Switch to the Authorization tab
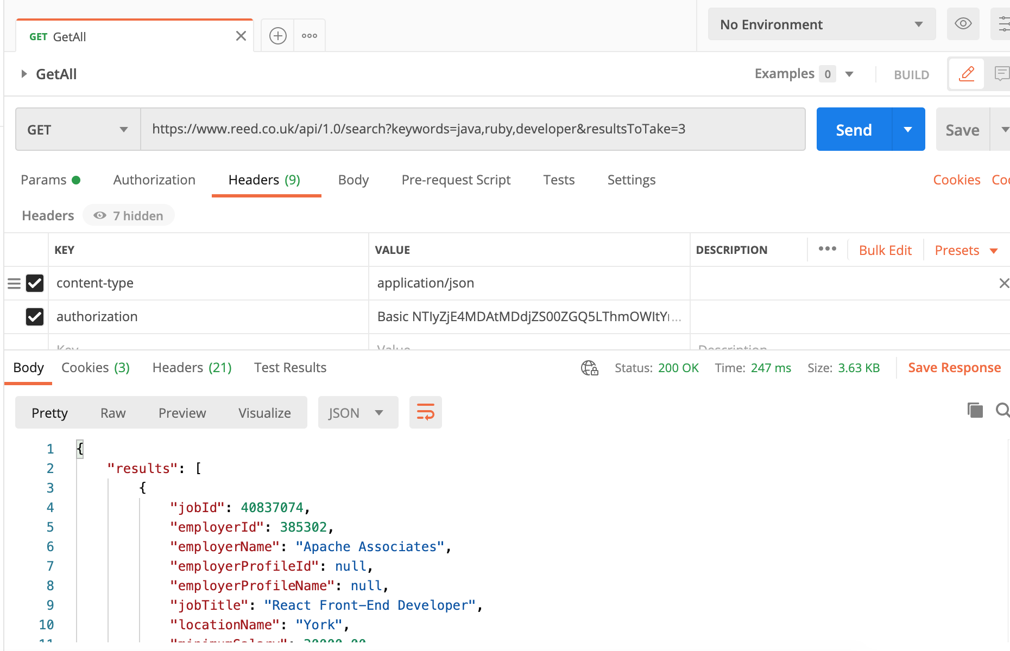Viewport: 1010px width, 651px height. coord(154,180)
